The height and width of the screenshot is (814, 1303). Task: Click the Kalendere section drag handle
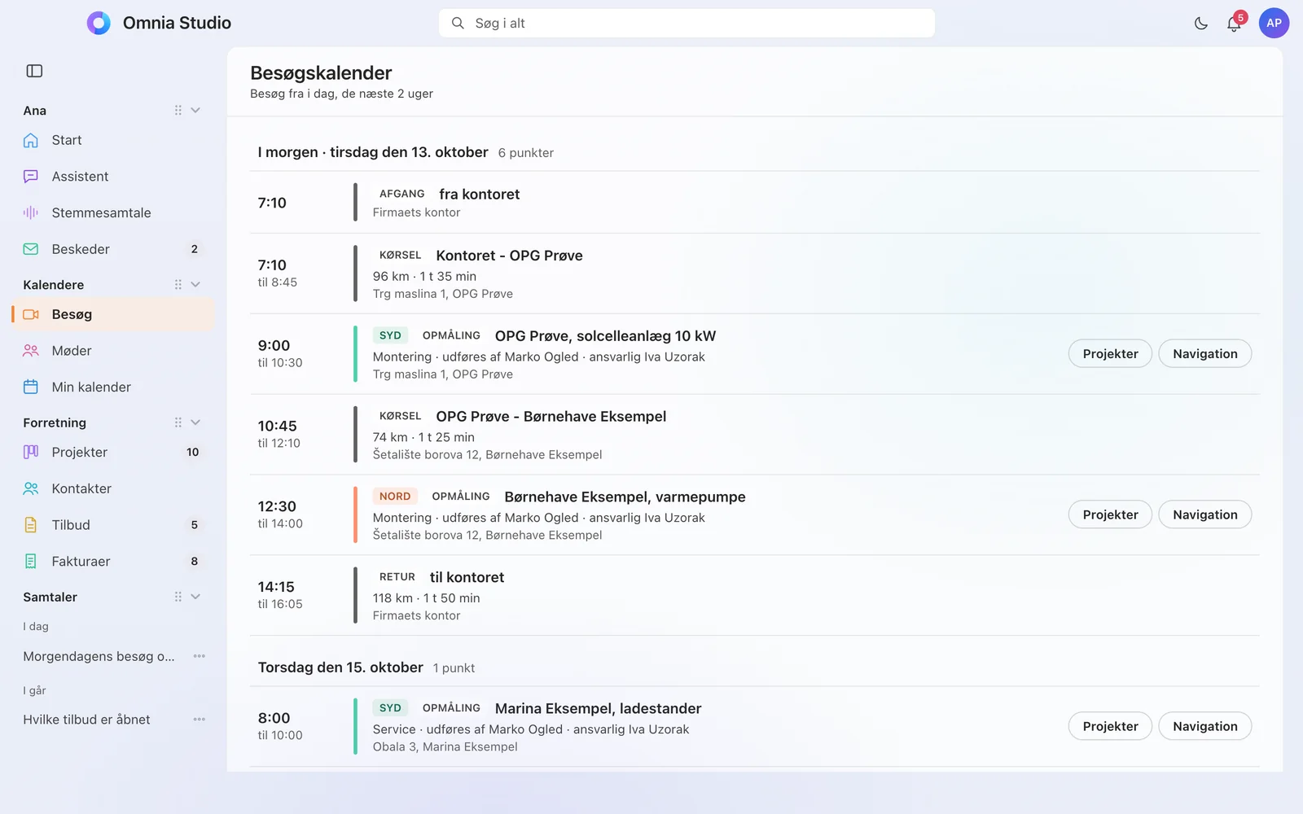[x=178, y=284]
